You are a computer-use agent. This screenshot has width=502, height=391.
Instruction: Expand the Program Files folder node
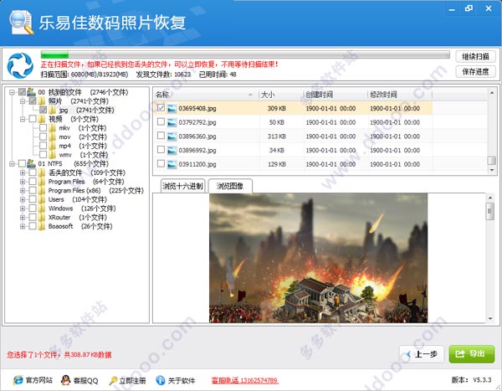pos(23,182)
